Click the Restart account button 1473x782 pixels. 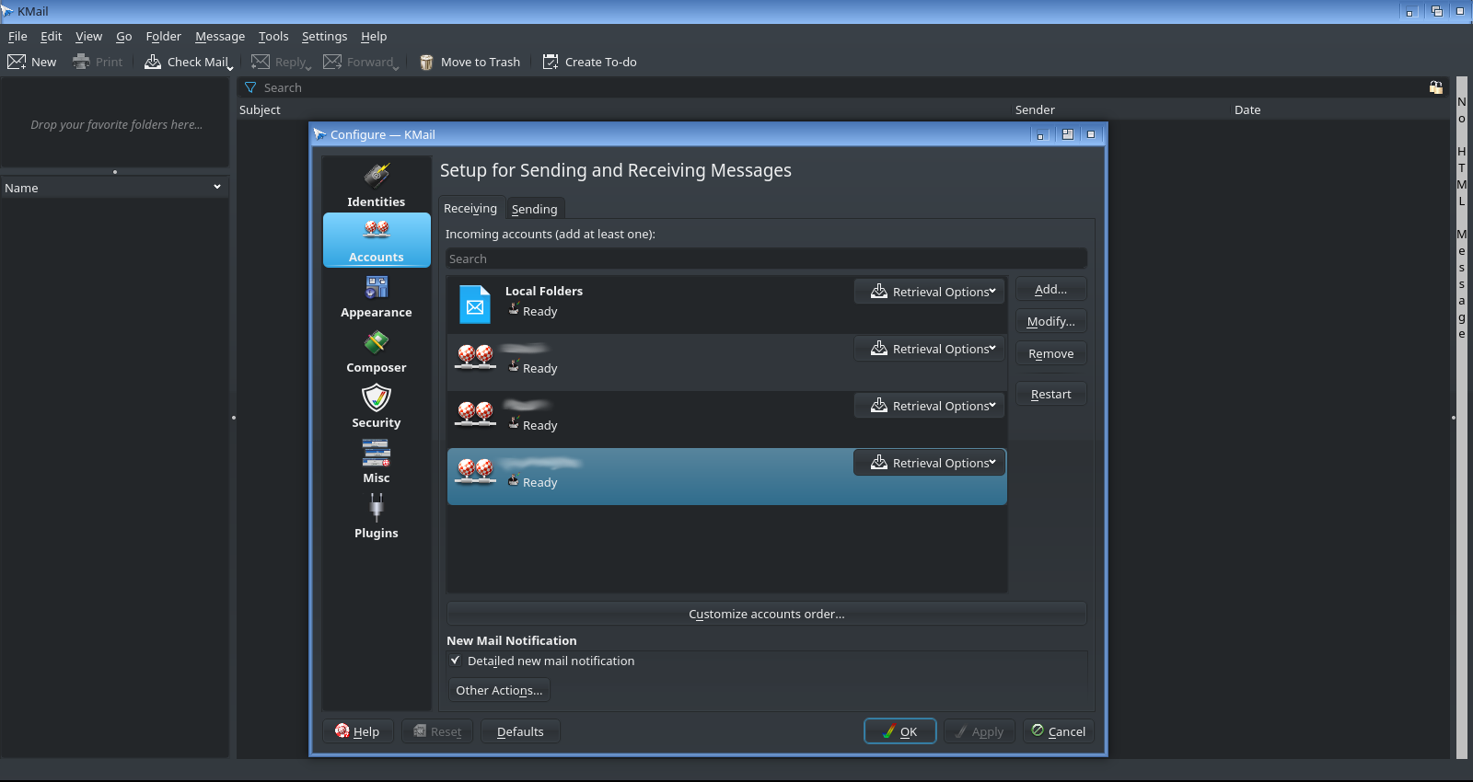(x=1050, y=394)
